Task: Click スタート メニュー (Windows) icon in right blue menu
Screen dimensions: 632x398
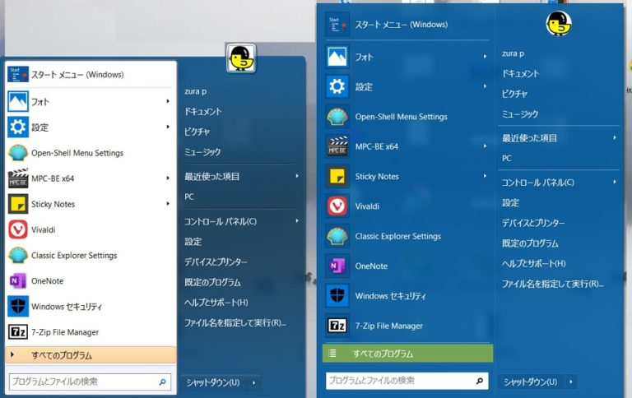Action: point(337,24)
